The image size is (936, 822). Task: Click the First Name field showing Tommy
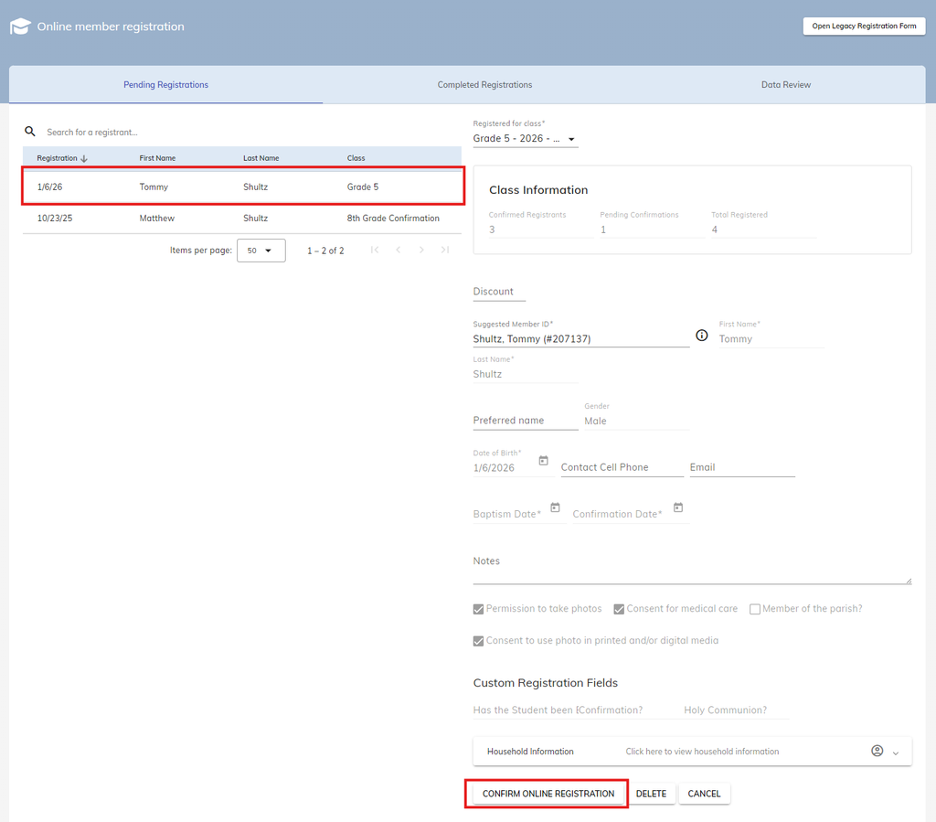click(x=771, y=339)
